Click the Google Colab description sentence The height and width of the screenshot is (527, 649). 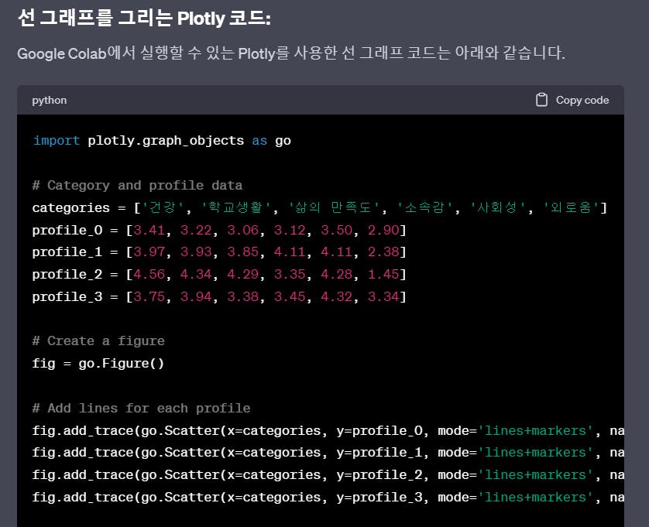291,53
